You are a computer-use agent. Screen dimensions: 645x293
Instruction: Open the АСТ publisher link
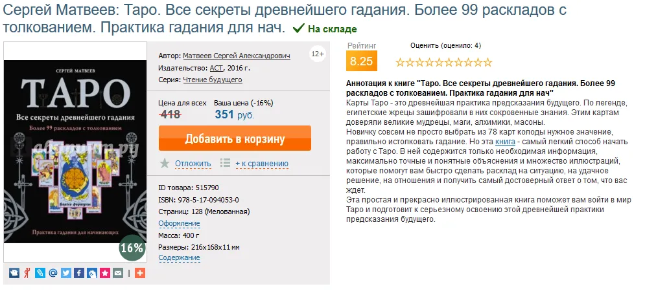tap(217, 68)
